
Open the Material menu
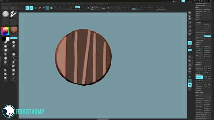tap(48, 3)
